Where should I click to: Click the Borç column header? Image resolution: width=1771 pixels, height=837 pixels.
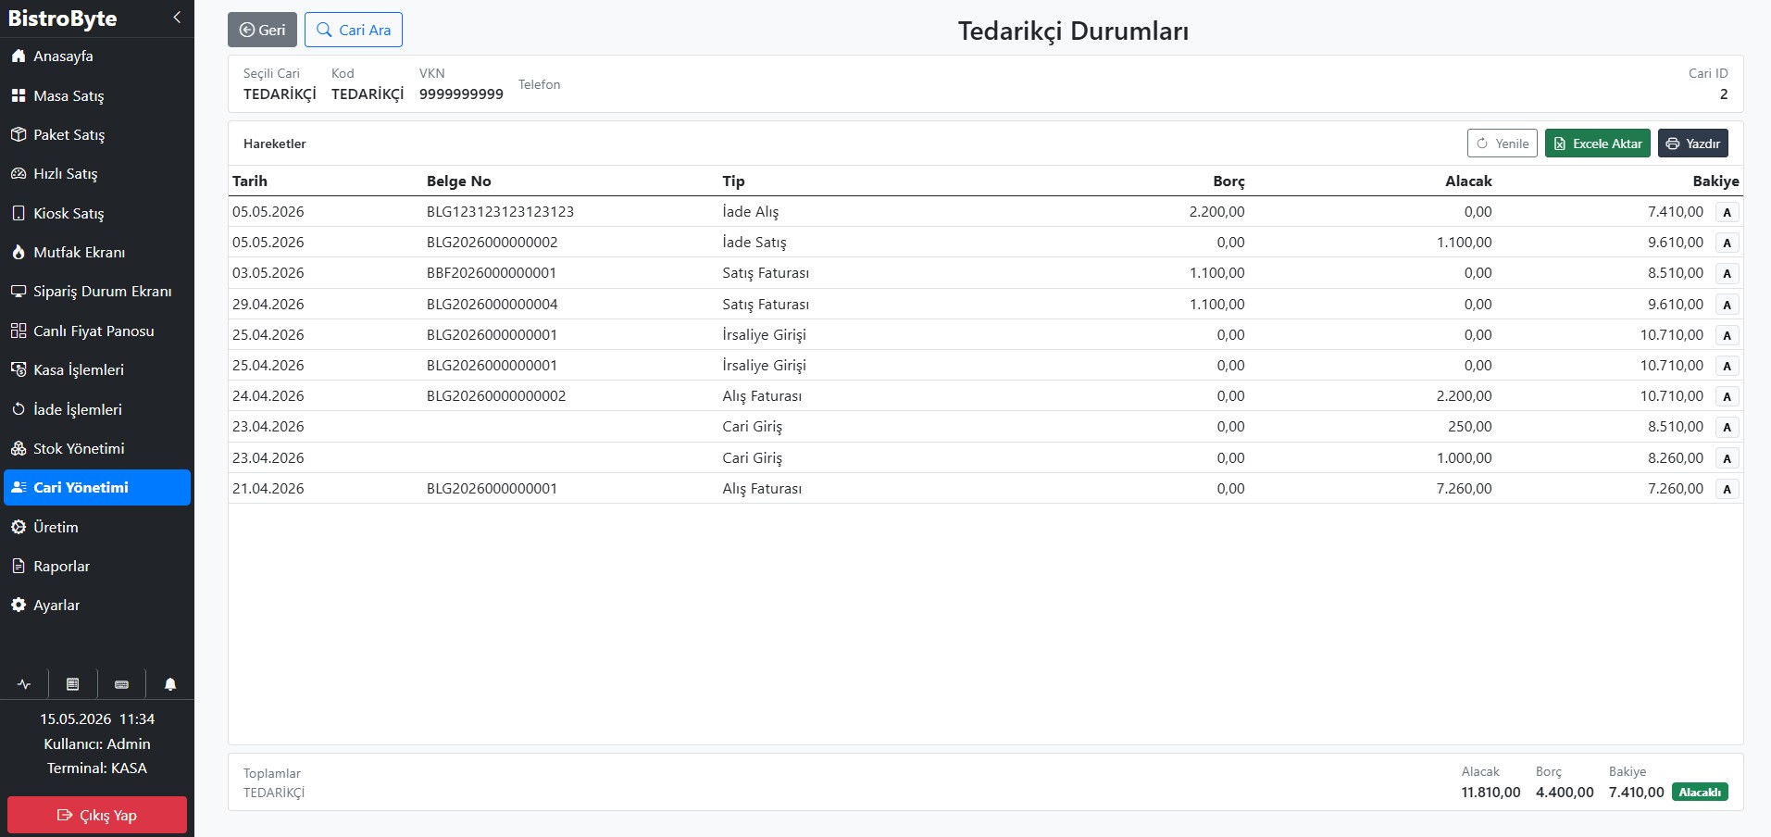click(1228, 181)
